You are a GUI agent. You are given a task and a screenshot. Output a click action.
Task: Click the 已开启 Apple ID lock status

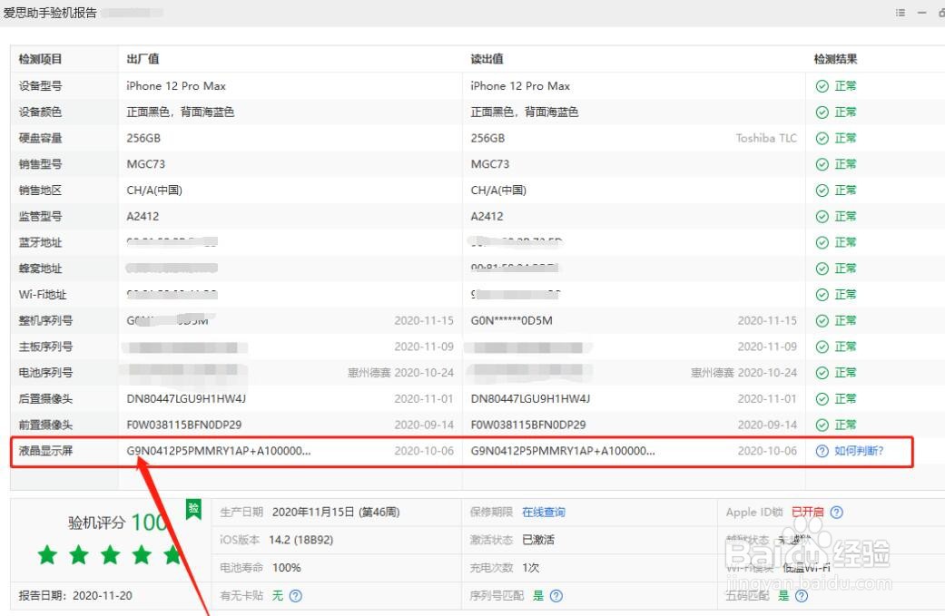[808, 512]
